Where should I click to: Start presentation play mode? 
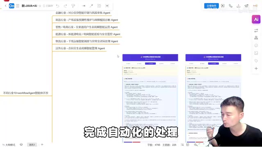coord(223,6)
